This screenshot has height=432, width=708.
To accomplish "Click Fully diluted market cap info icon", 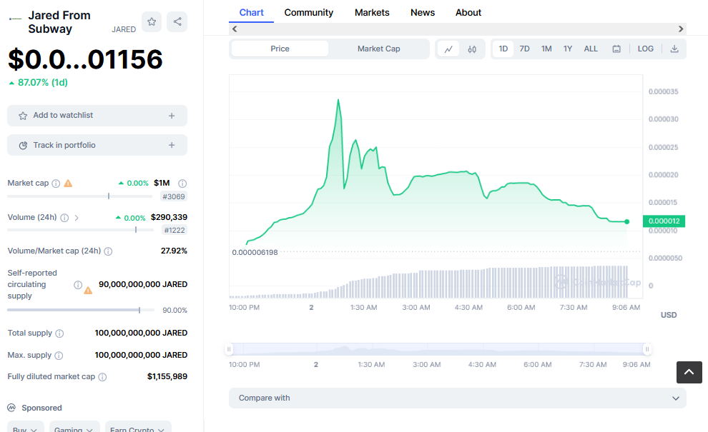I will click(x=102, y=377).
